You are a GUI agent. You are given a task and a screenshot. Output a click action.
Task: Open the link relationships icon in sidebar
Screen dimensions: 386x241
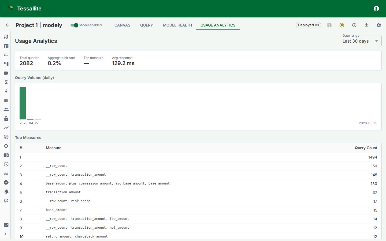click(x=6, y=55)
